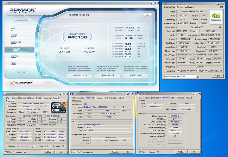The image size is (228, 157).
Task: Toggle the OpenCL checkbox in GPU-Z
Action: 178,71
